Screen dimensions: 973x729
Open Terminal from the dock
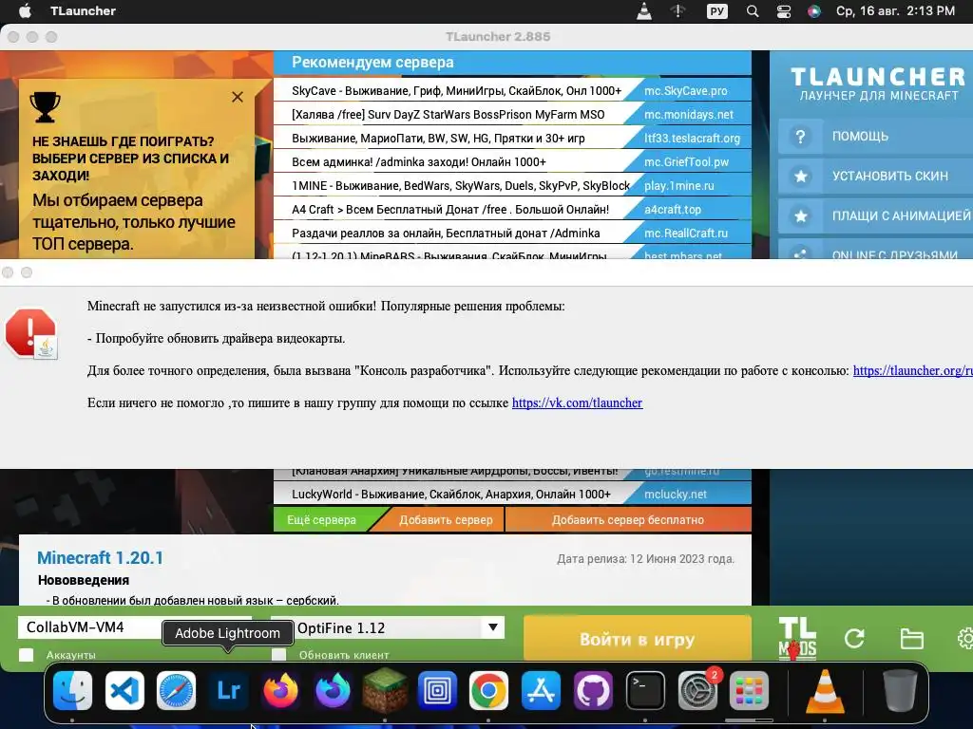click(x=645, y=691)
